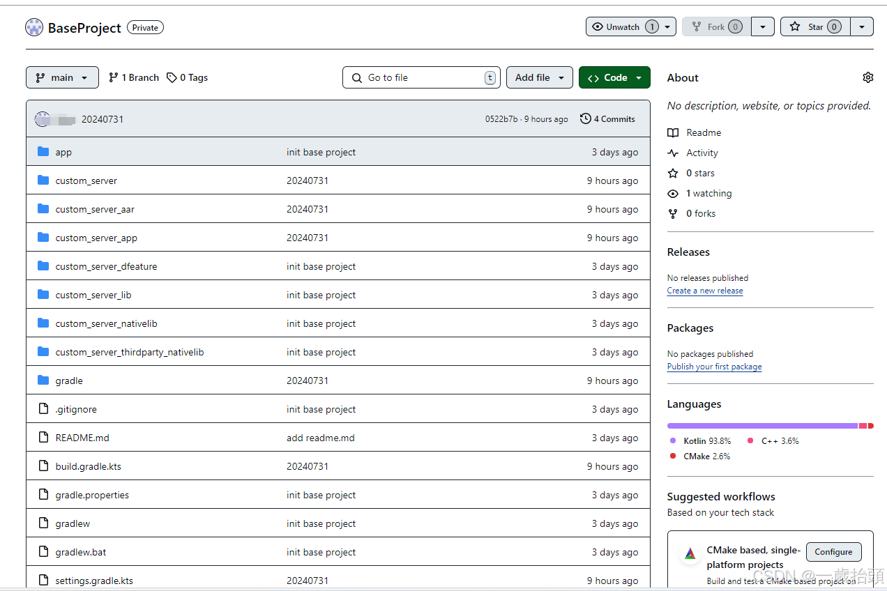Click the folder icon for custom_server_lib
This screenshot has width=887, height=591.
click(x=43, y=294)
